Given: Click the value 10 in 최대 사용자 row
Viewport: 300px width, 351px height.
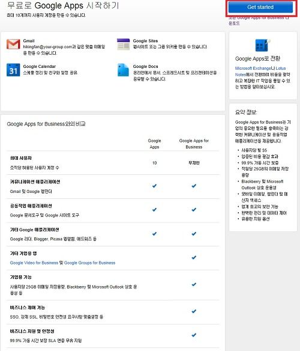Looking at the screenshot, I should (x=154, y=163).
